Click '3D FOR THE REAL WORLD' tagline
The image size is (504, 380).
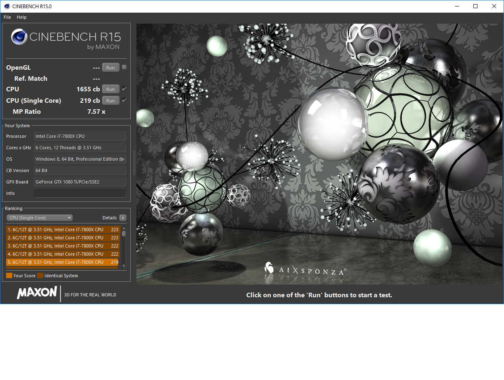tap(90, 295)
